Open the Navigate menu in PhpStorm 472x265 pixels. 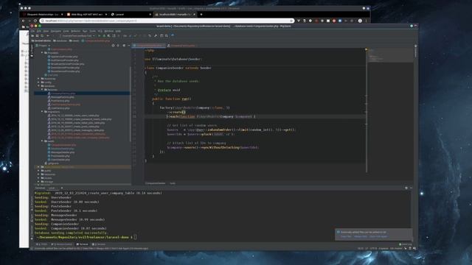[x=56, y=31]
